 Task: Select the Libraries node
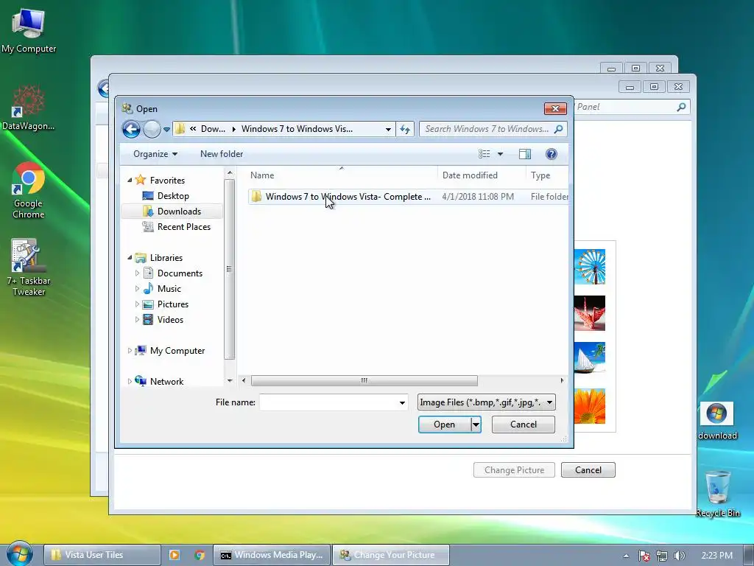tap(166, 257)
